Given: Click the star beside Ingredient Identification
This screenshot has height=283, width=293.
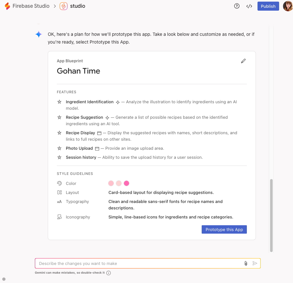Looking at the screenshot, I should (59, 102).
